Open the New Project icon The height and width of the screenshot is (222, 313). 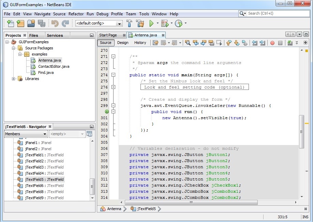(21, 23)
